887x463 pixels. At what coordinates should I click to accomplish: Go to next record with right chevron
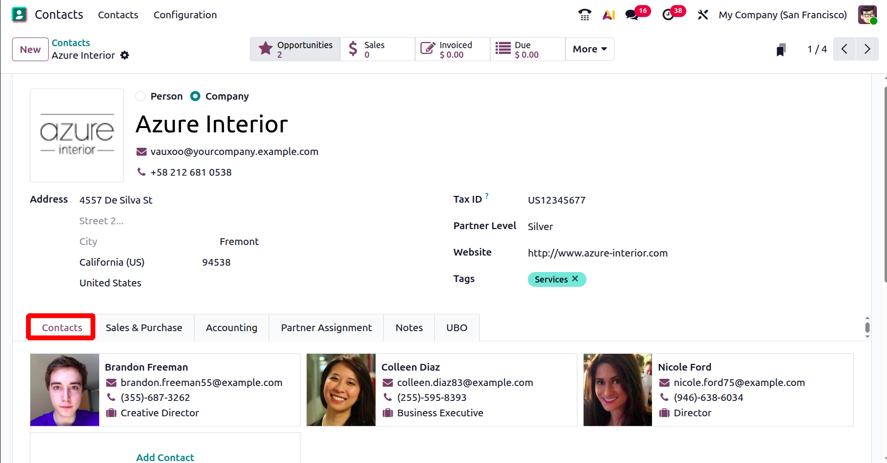pyautogui.click(x=867, y=49)
